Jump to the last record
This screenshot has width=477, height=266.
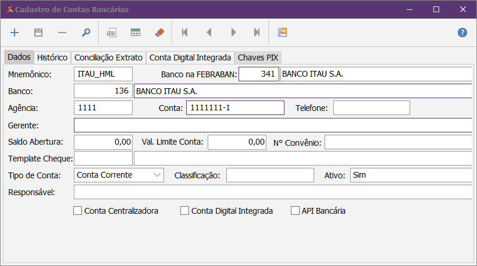[x=257, y=33]
